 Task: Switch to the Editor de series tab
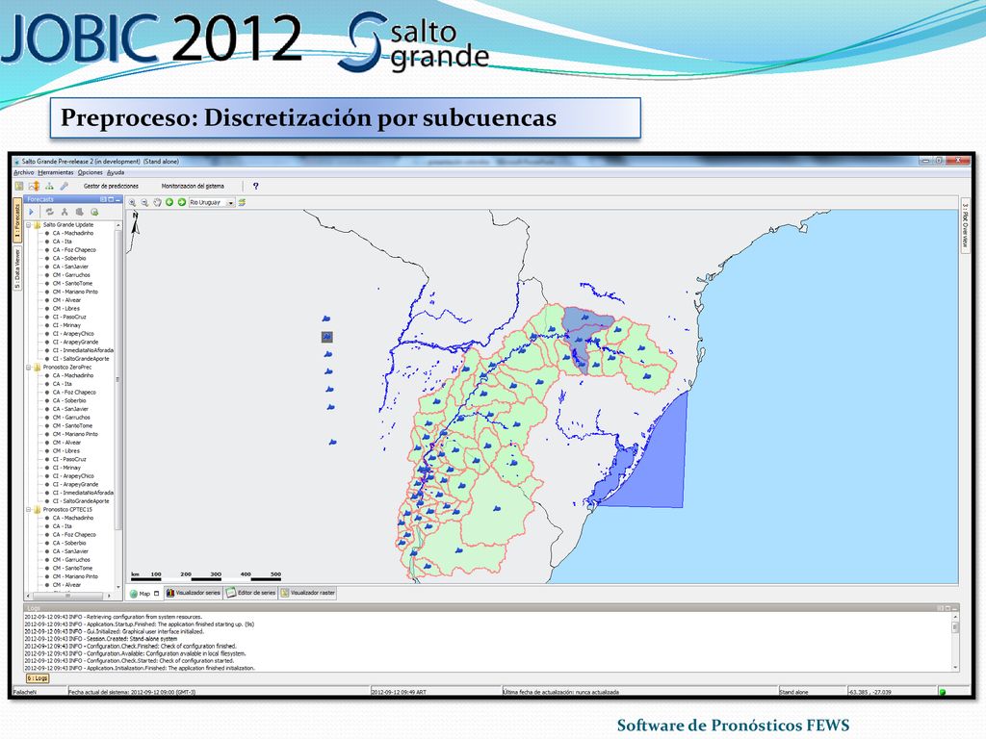[251, 593]
